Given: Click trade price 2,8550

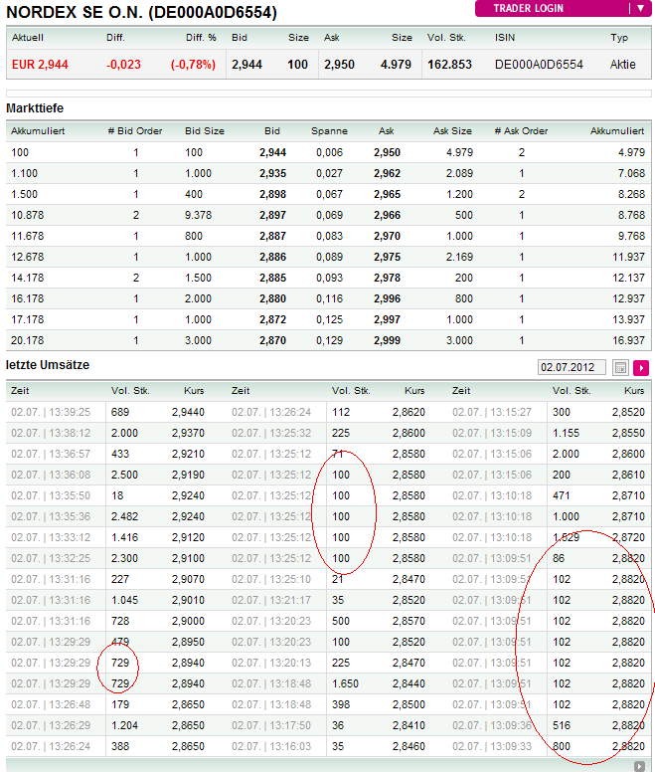Looking at the screenshot, I should (x=628, y=433).
